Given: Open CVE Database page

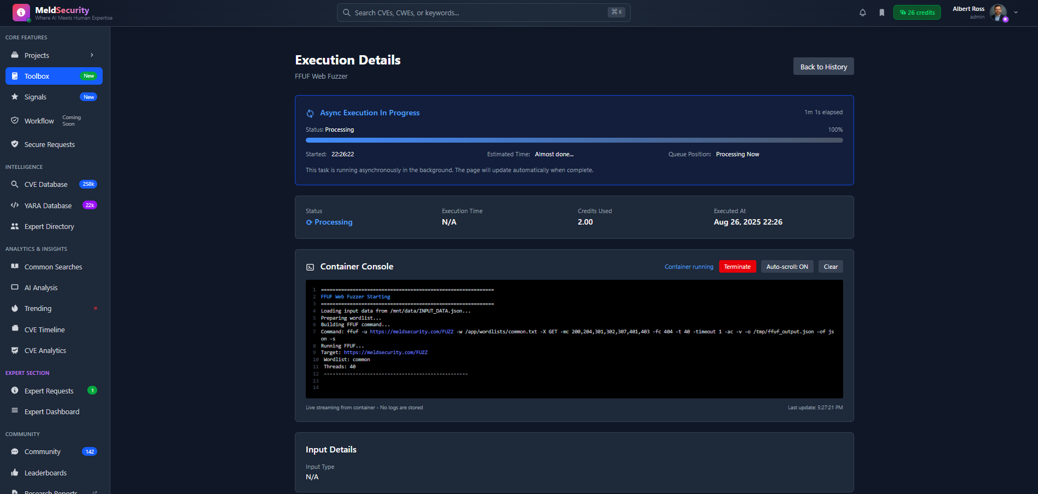Looking at the screenshot, I should (54, 184).
